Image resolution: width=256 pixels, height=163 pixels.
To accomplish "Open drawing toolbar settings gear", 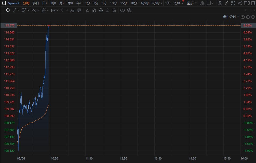I will (x=129, y=10).
